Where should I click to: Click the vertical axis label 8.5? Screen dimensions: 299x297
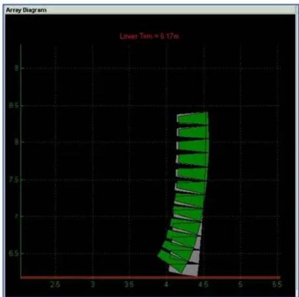(14, 105)
